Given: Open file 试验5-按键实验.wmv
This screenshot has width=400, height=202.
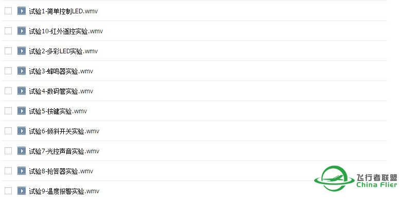Looking at the screenshot, I should [x=58, y=111].
